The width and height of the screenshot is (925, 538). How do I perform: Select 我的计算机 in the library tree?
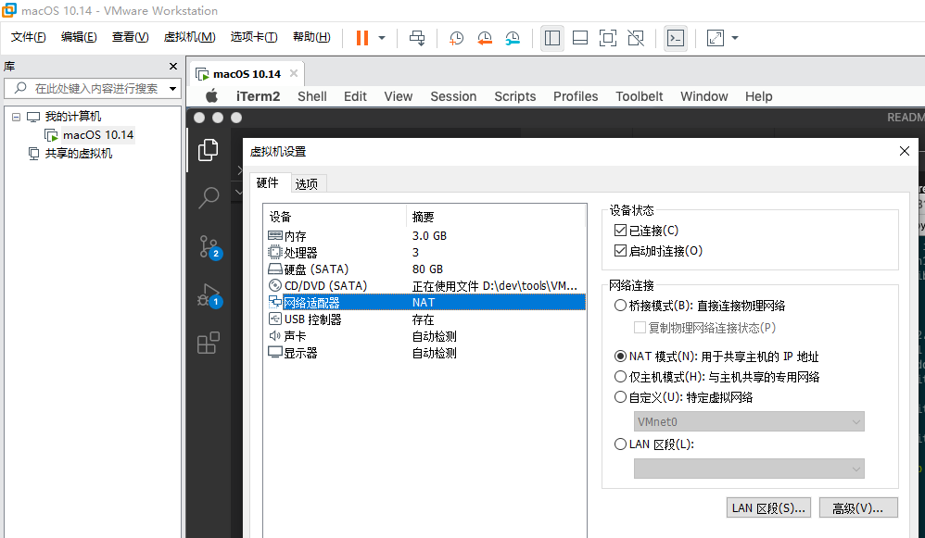72,117
